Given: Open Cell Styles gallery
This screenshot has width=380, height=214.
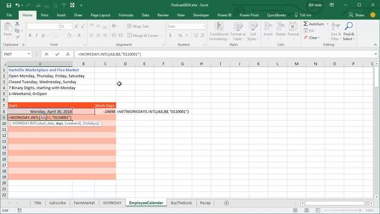Looking at the screenshot, I should [x=253, y=32].
